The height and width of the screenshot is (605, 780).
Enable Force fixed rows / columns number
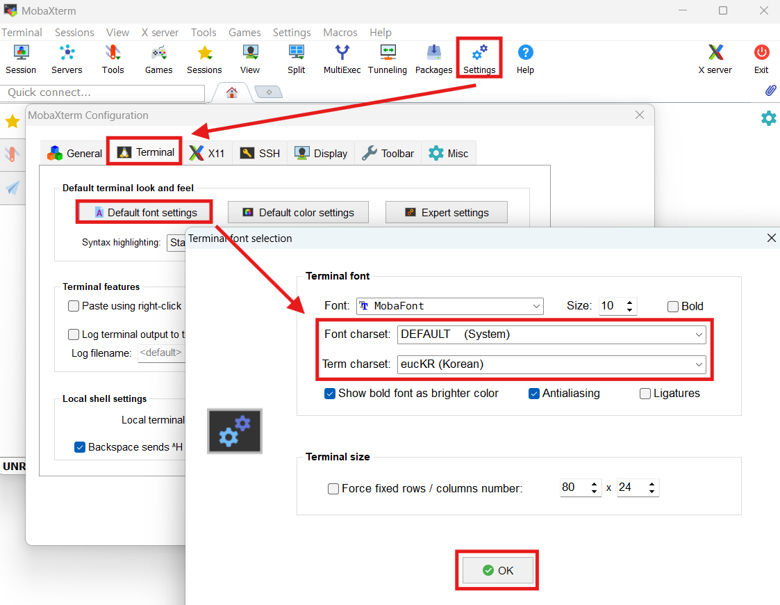coord(333,488)
